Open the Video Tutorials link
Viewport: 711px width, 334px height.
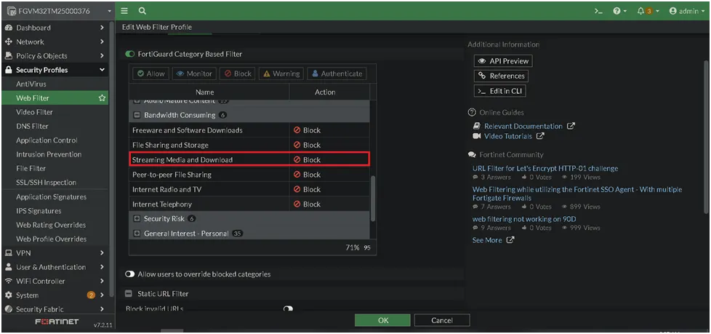click(508, 136)
